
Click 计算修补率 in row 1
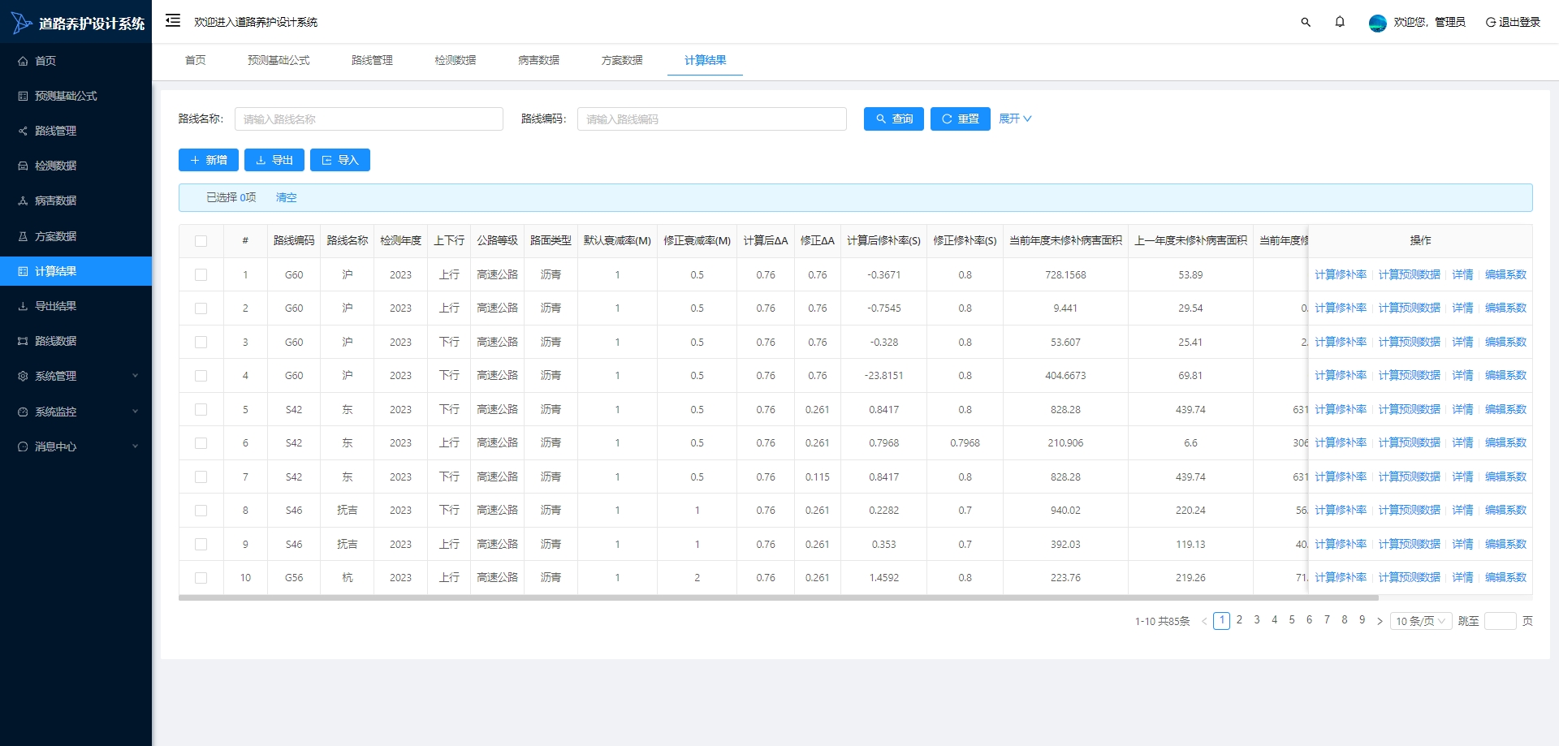1341,275
